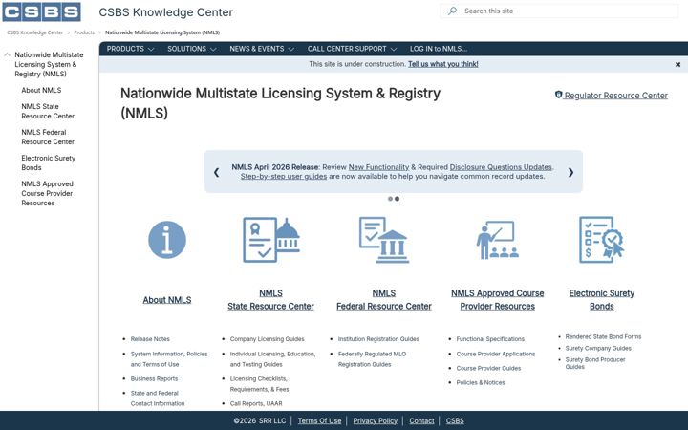This screenshot has height=430, width=688.
Task: Open Business Reports
Action: tap(154, 378)
